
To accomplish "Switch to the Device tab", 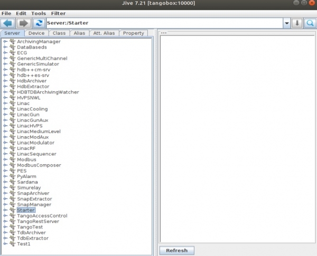I will pos(36,33).
